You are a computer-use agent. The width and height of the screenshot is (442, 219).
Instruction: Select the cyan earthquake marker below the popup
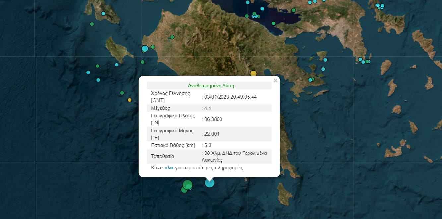pos(209,182)
